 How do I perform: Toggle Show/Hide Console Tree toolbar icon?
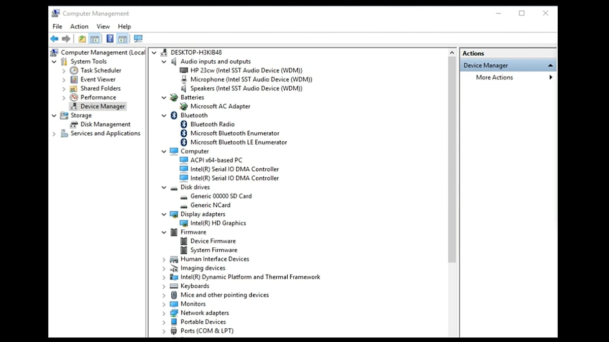(x=94, y=39)
